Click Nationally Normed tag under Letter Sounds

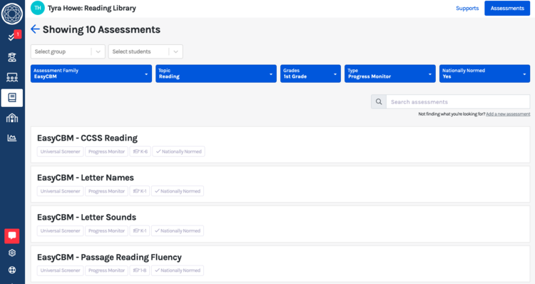point(178,230)
